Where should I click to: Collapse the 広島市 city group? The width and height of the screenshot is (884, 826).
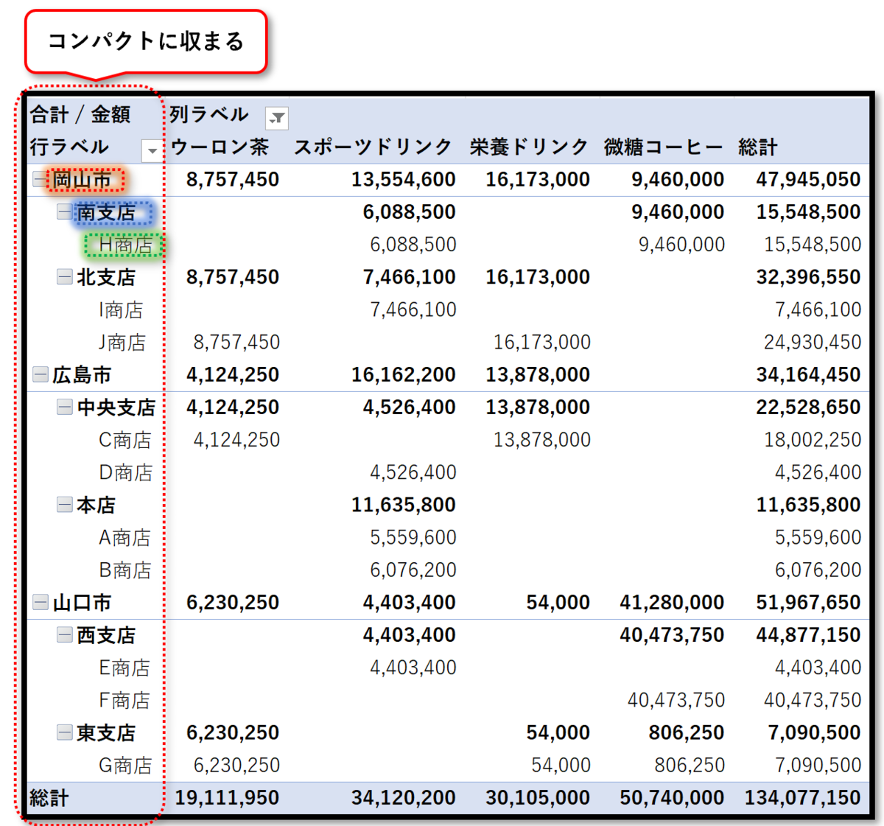click(x=39, y=374)
